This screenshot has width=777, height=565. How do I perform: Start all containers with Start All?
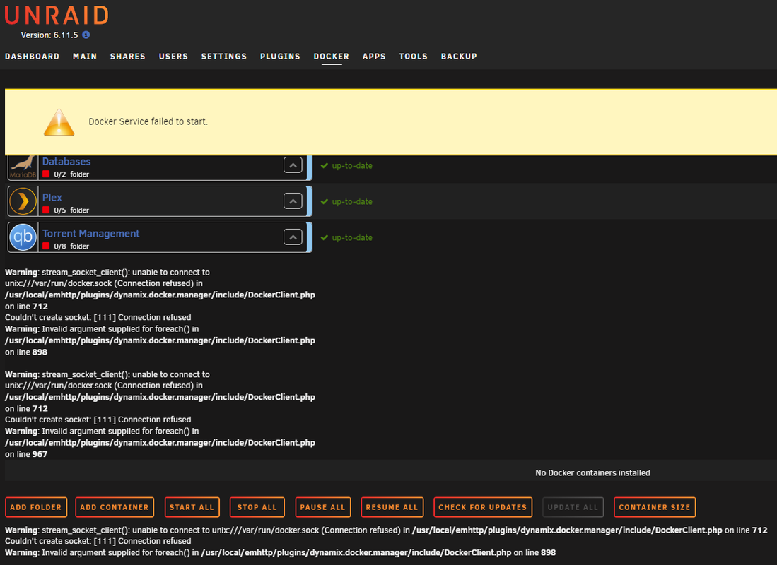coord(192,507)
